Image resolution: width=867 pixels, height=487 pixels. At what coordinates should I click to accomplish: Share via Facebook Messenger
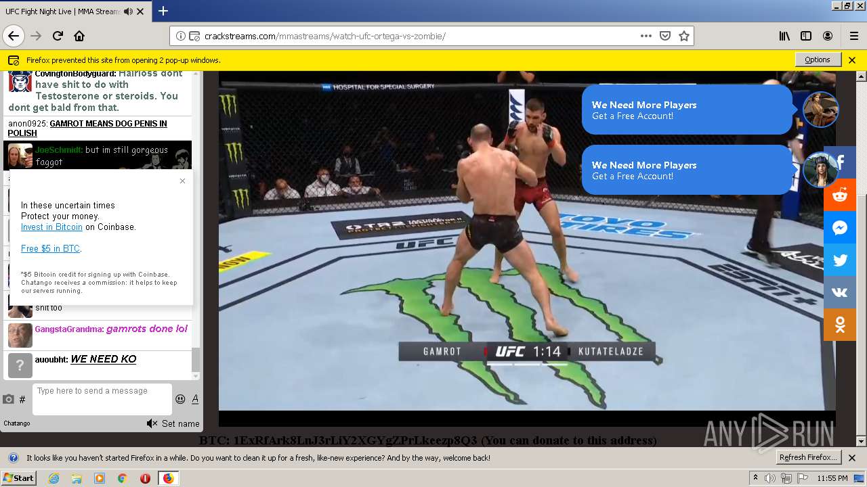pyautogui.click(x=840, y=228)
